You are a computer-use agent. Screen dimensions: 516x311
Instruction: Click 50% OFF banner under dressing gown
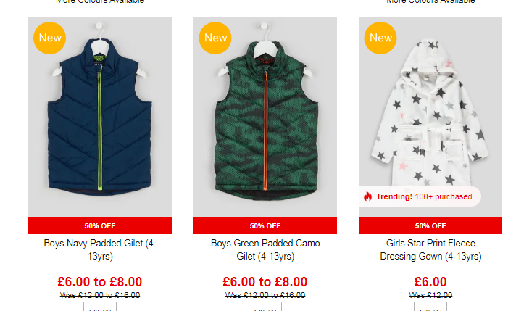[x=430, y=225]
